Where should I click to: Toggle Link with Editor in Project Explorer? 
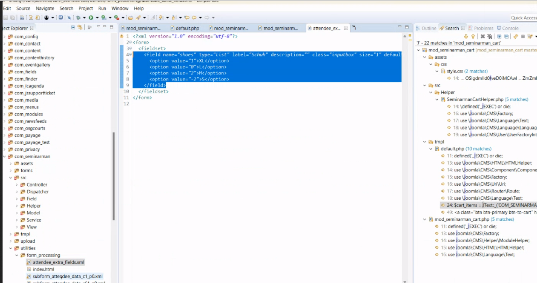(80, 28)
